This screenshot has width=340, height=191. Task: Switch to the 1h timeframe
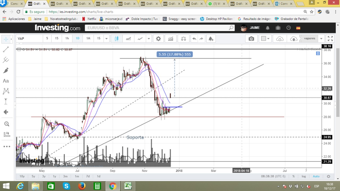pos(67,39)
